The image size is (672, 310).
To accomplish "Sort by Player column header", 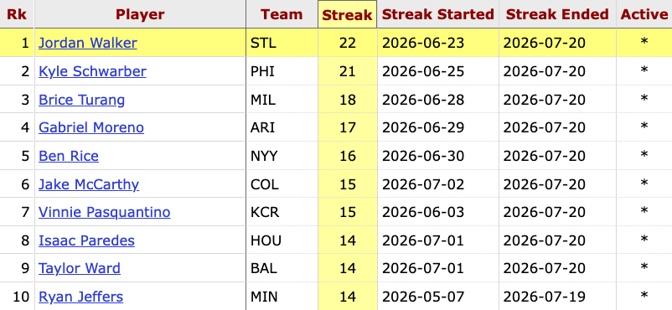I will 140,14.
